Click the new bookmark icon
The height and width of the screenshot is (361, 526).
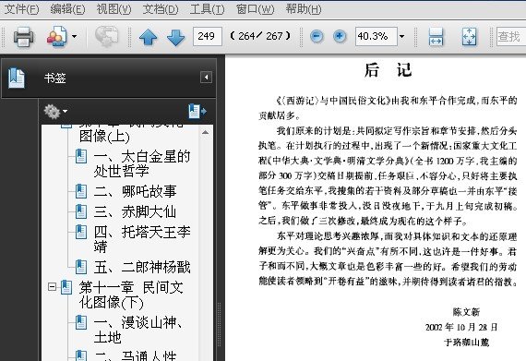point(197,111)
